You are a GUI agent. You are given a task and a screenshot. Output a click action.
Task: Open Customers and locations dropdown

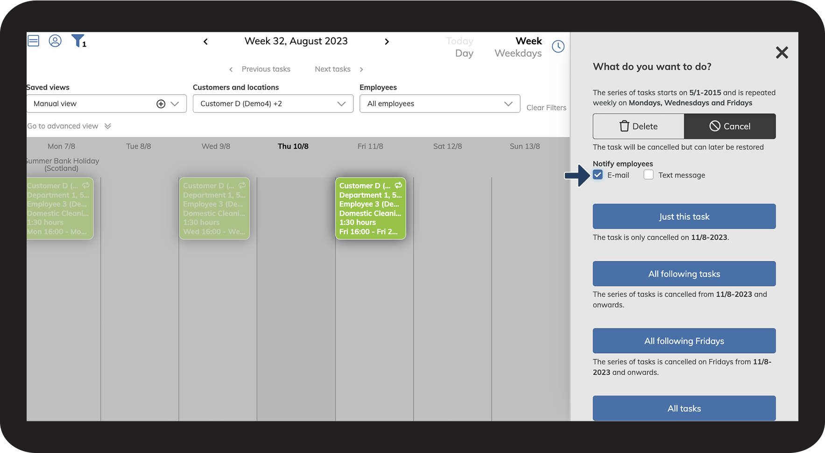[x=273, y=104]
